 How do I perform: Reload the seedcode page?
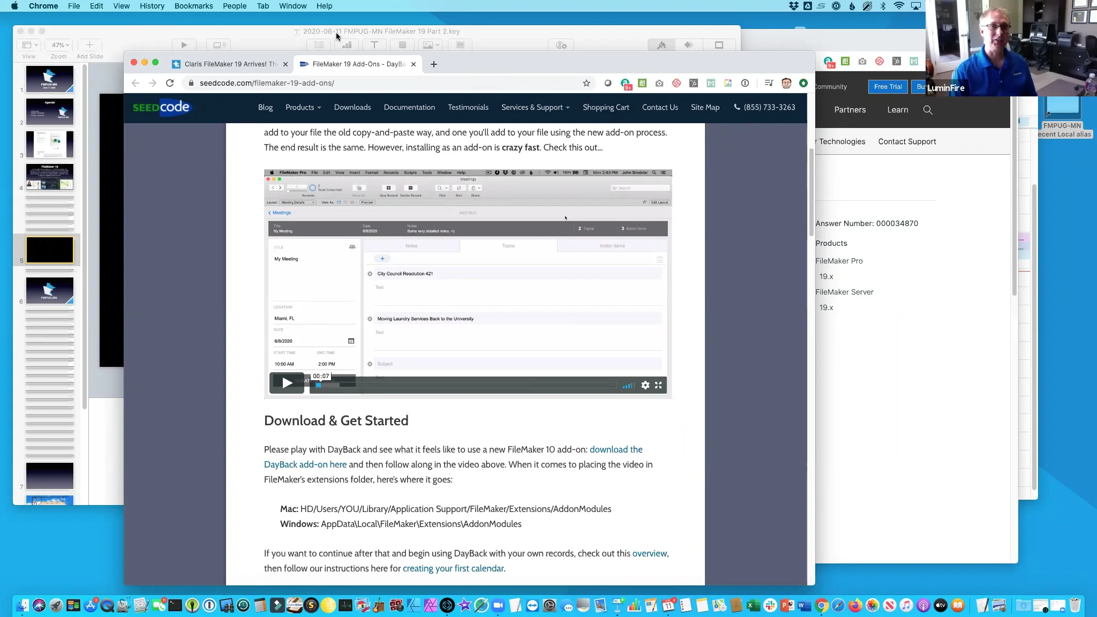tap(170, 83)
